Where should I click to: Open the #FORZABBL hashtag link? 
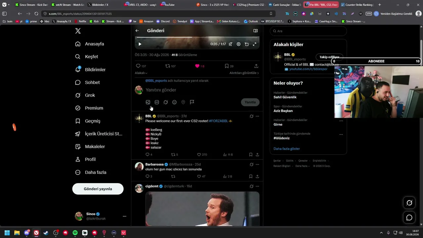tap(219, 121)
